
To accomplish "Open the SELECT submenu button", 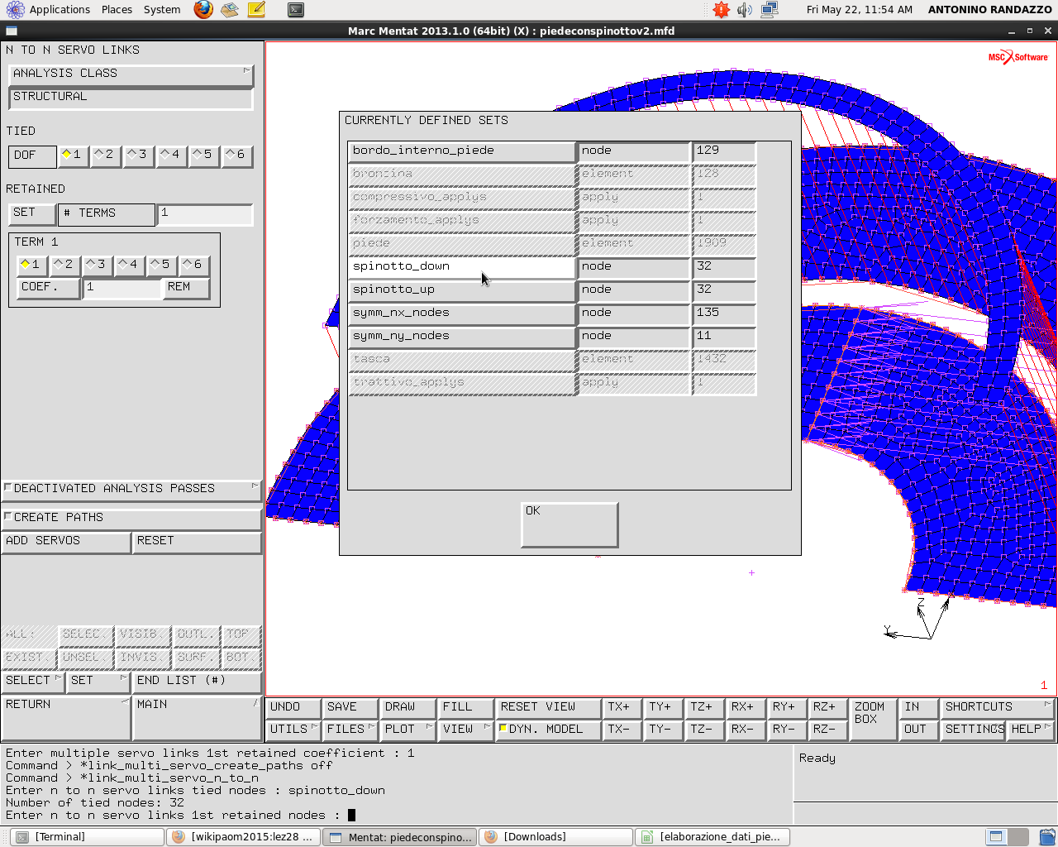I will coord(33,681).
